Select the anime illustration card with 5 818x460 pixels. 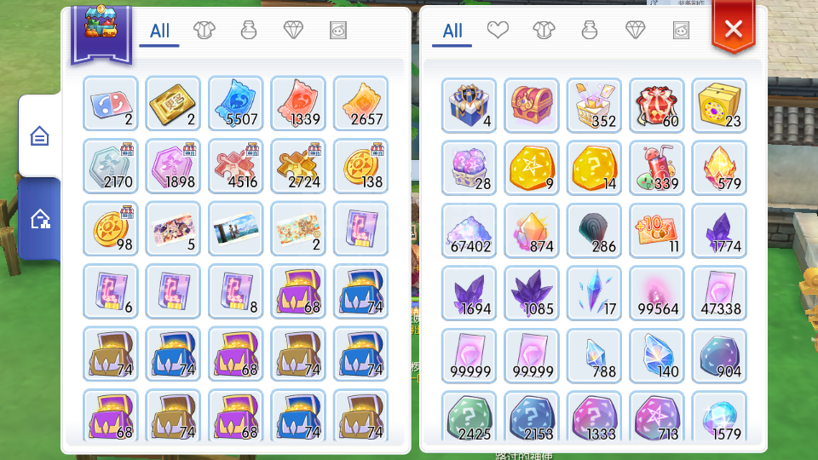tap(173, 228)
